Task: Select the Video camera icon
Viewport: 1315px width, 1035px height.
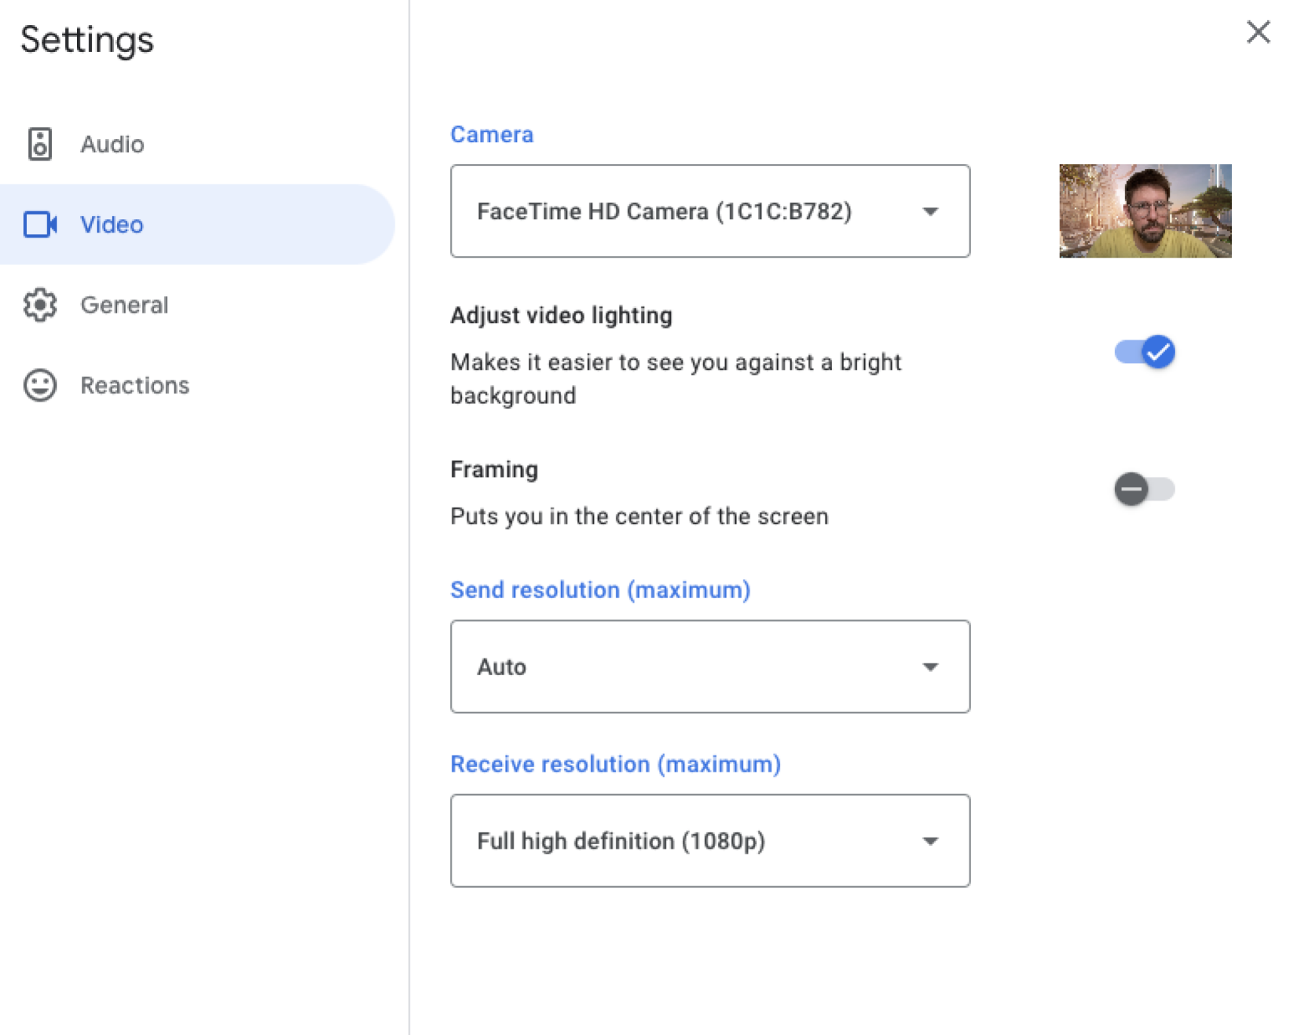Action: click(x=40, y=225)
